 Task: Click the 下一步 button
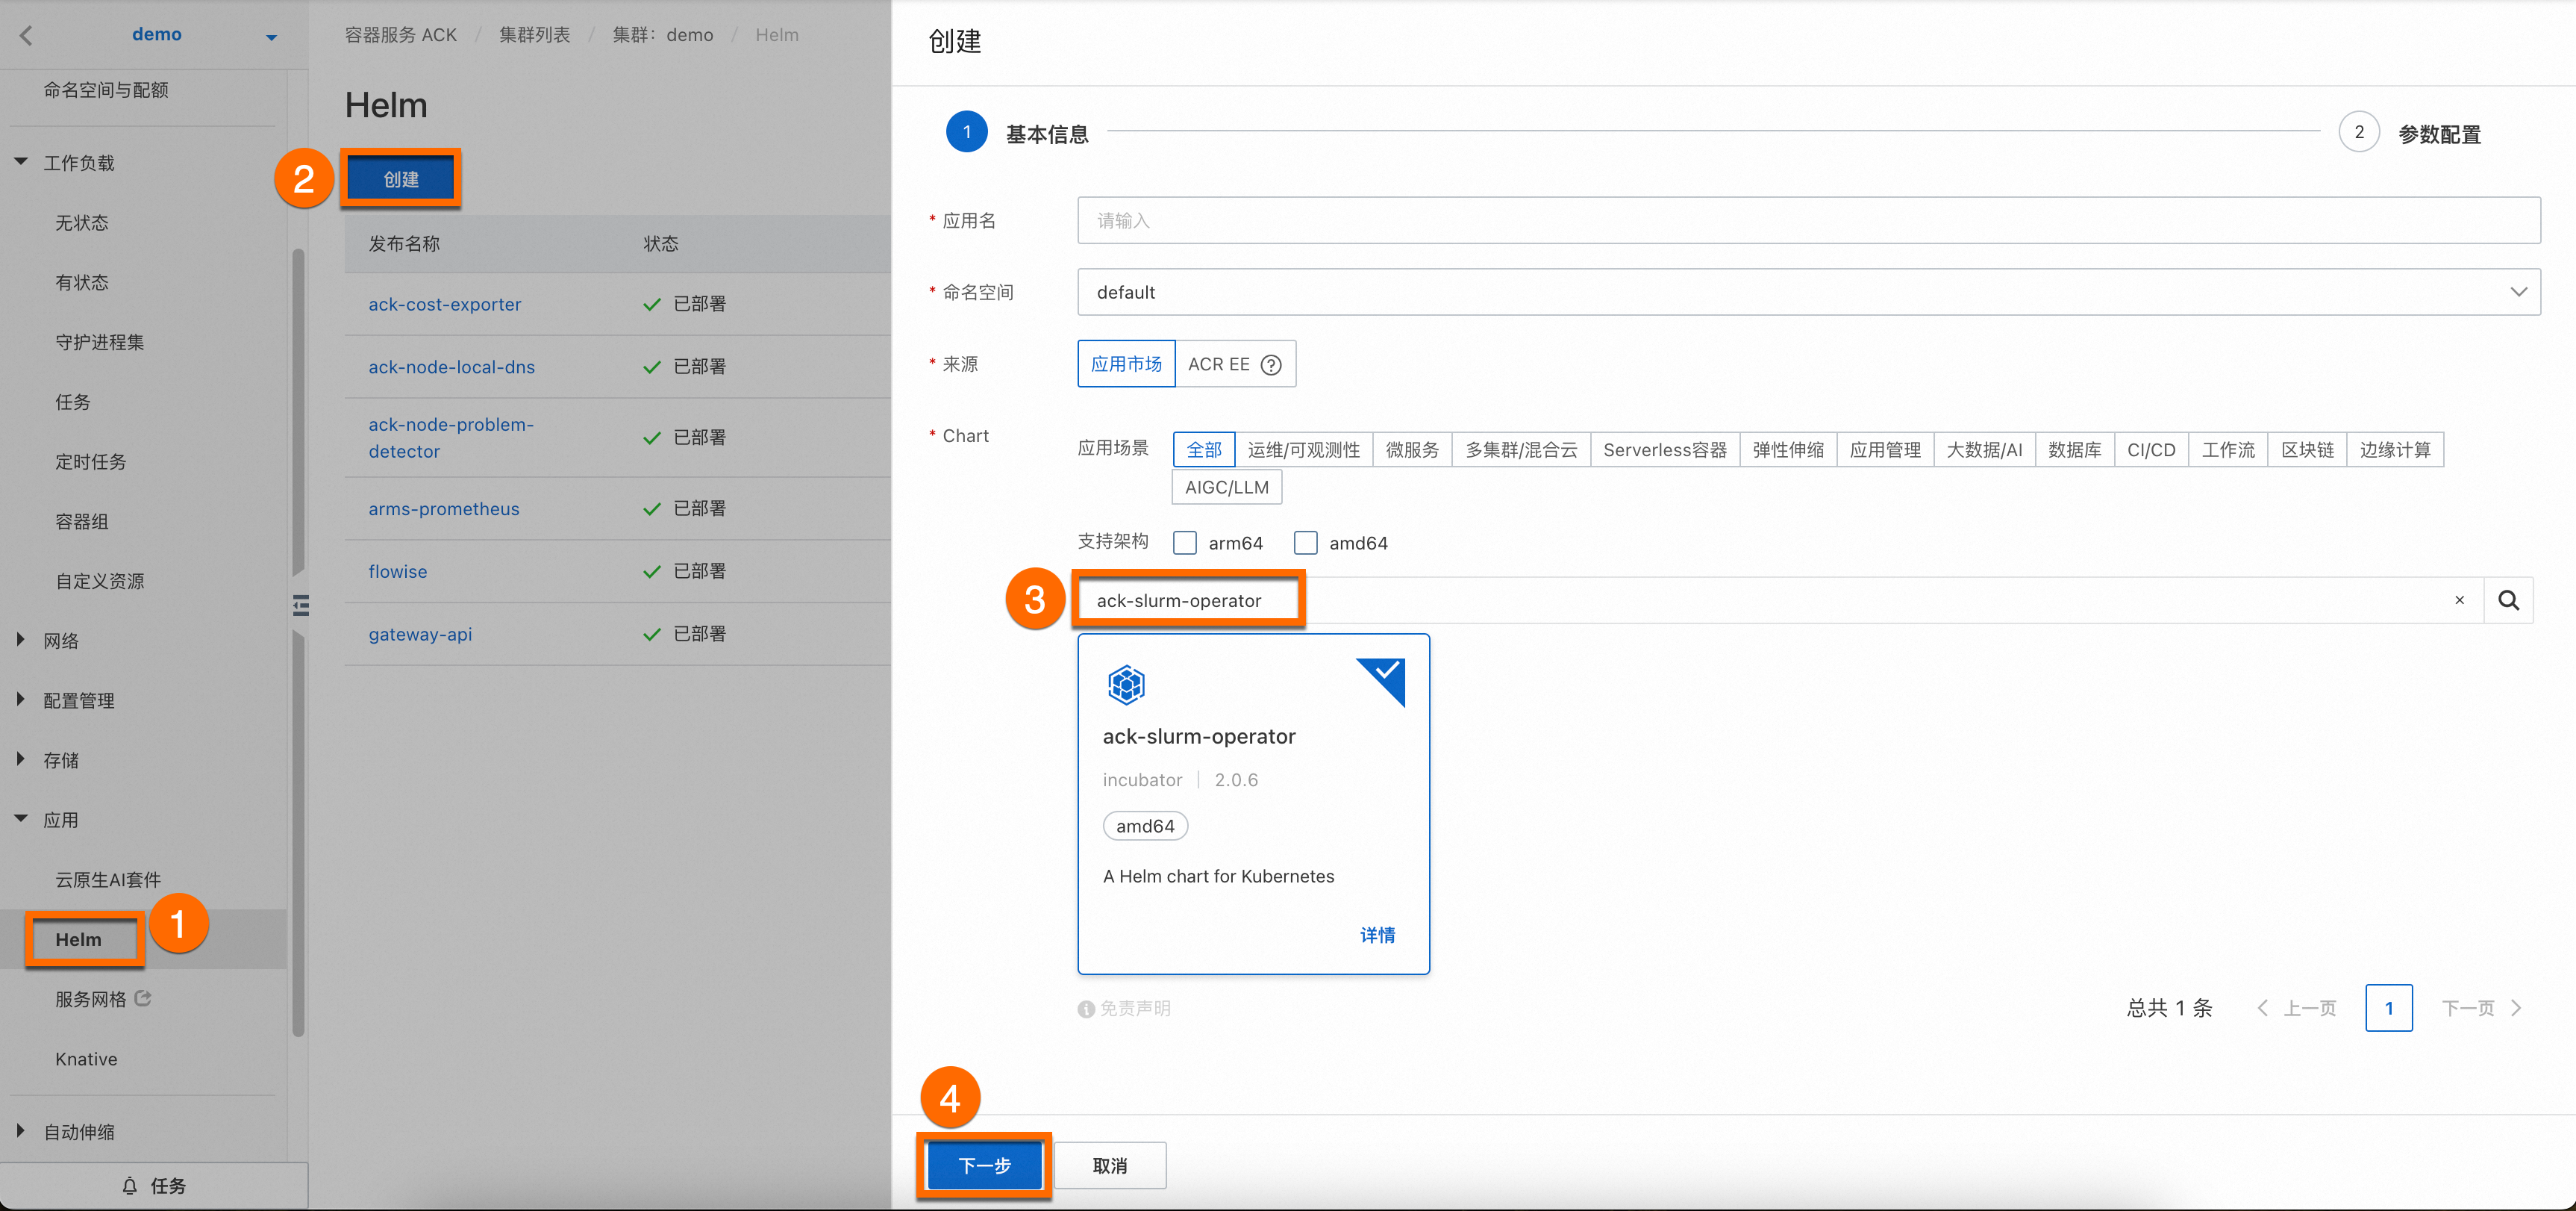pyautogui.click(x=984, y=1165)
